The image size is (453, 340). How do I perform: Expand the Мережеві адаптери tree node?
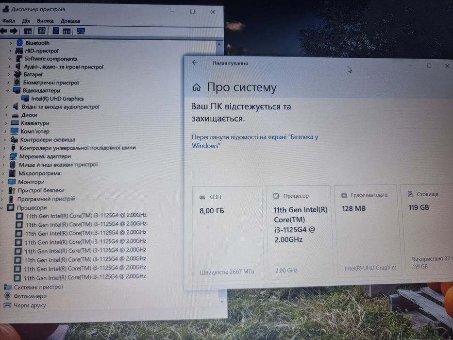[4, 156]
